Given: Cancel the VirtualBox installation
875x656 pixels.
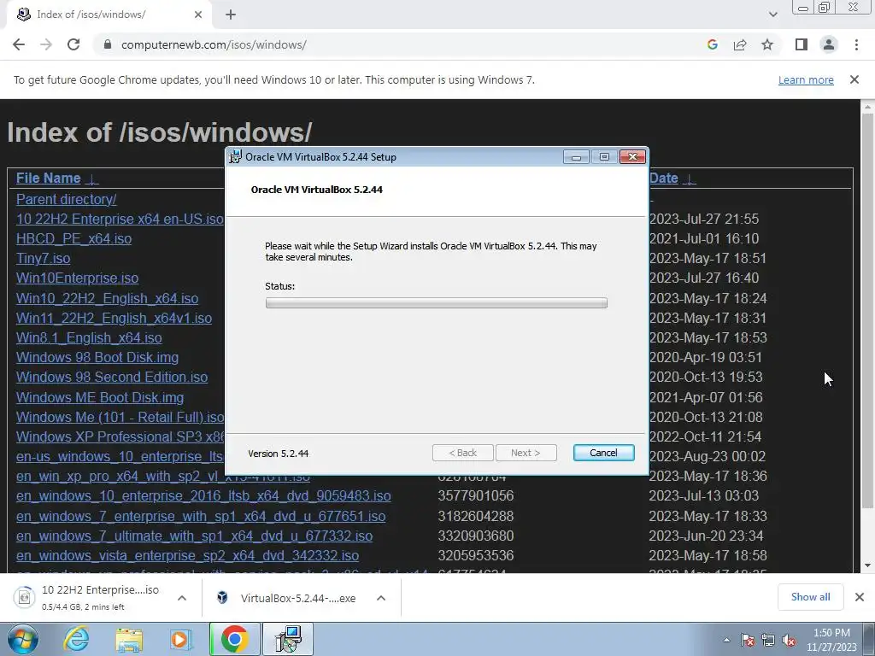Looking at the screenshot, I should tap(603, 453).
